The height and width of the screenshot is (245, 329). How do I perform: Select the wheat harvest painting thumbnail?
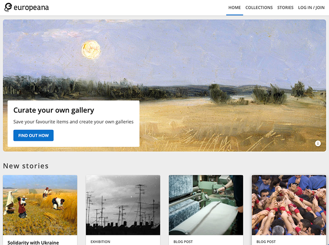[x=40, y=205]
